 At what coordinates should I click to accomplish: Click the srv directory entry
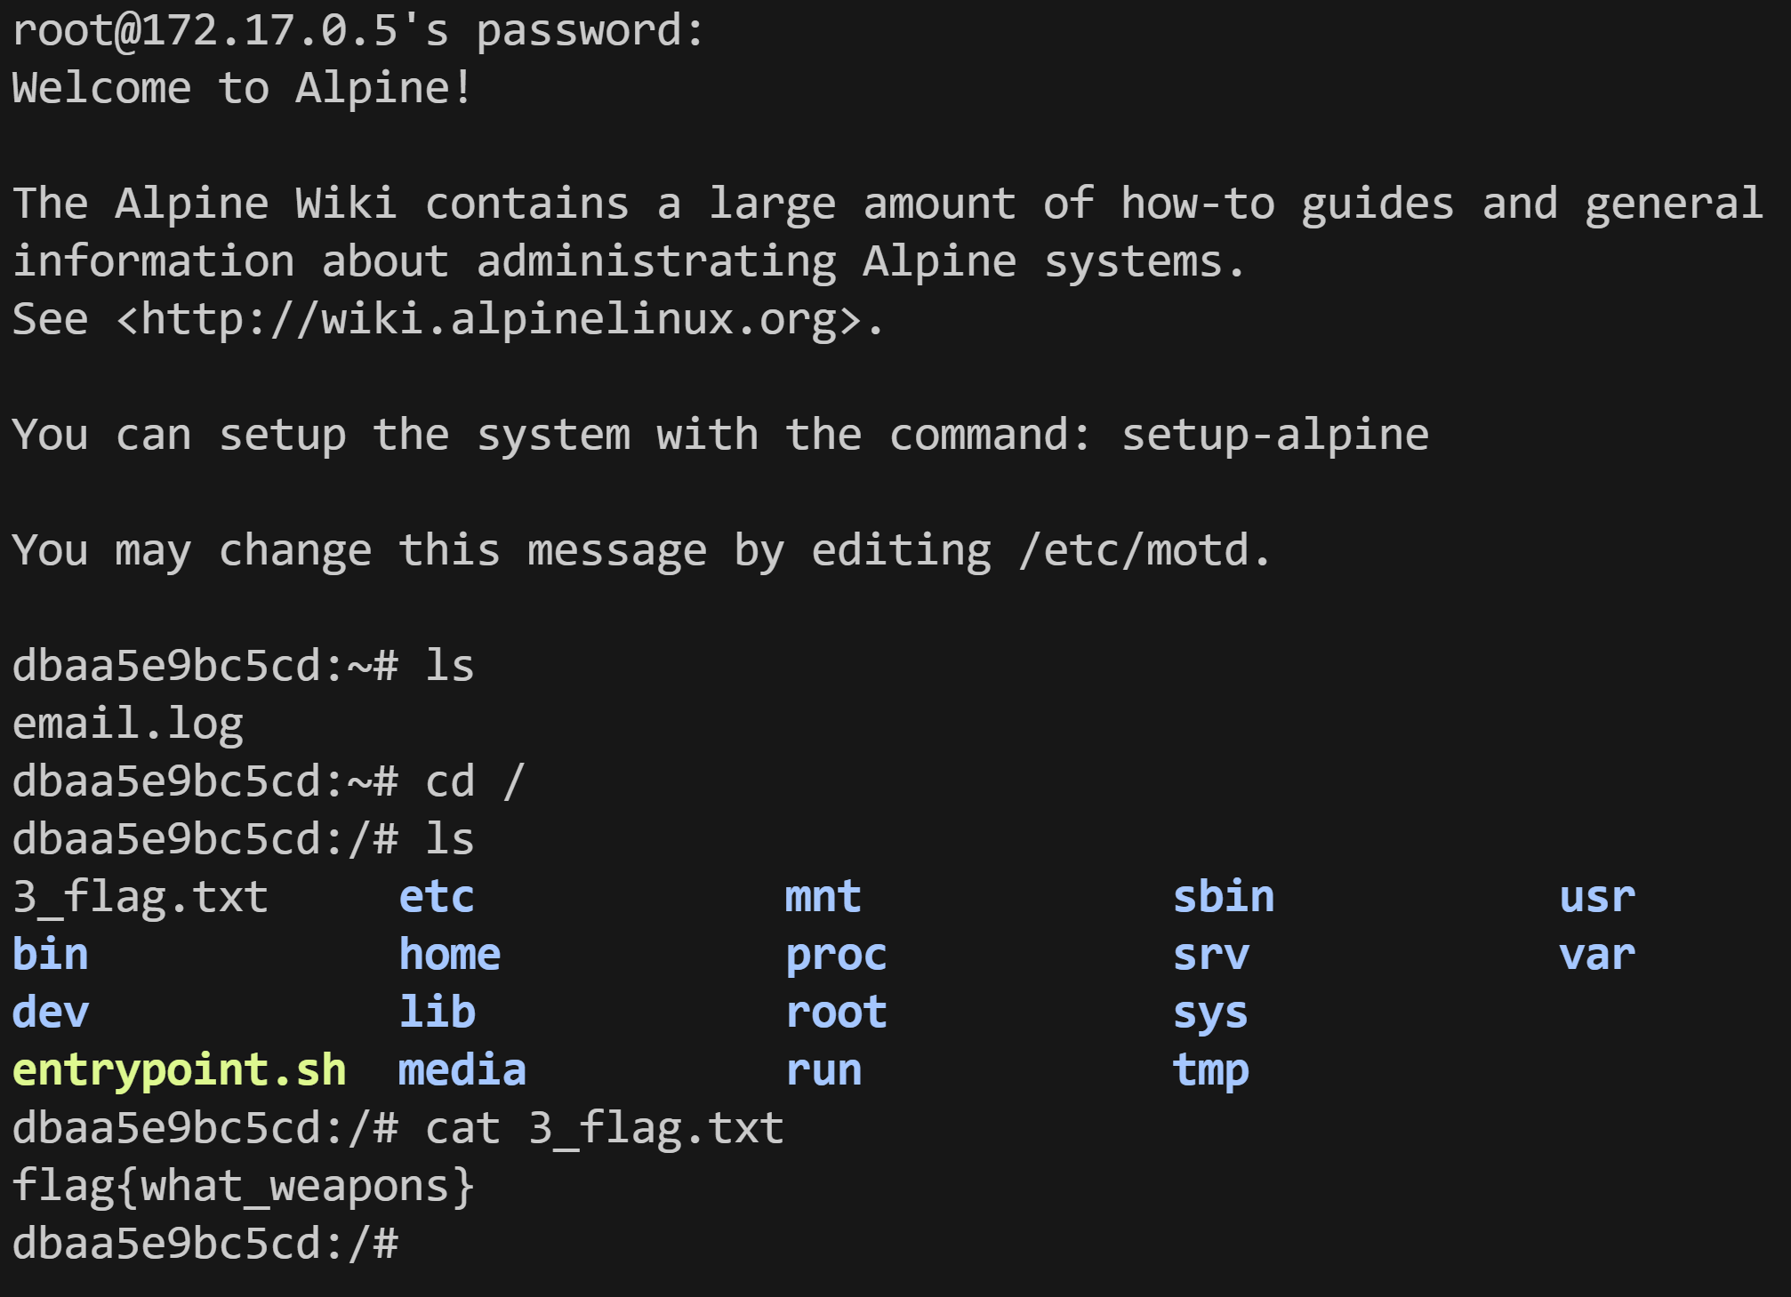pos(1210,955)
